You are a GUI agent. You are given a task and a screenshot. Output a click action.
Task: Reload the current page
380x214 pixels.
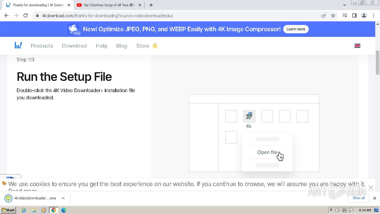point(26,16)
